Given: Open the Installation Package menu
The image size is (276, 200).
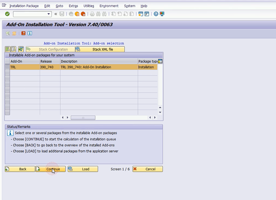Looking at the screenshot, I should pyautogui.click(x=24, y=6).
